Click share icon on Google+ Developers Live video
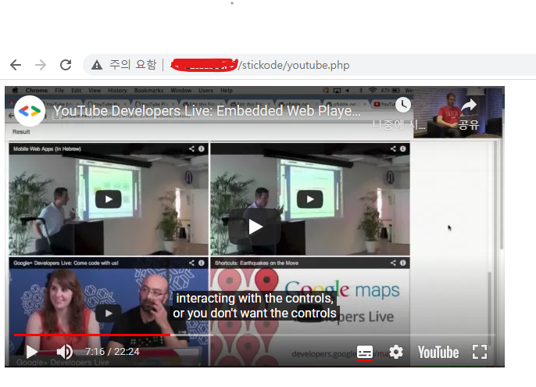The image size is (536, 387). tap(191, 263)
